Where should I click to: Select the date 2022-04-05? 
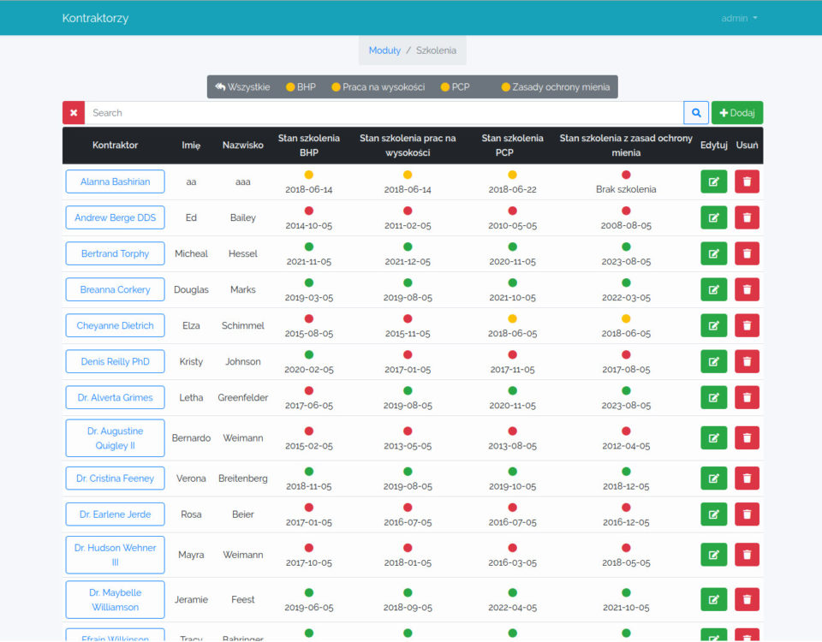point(513,608)
